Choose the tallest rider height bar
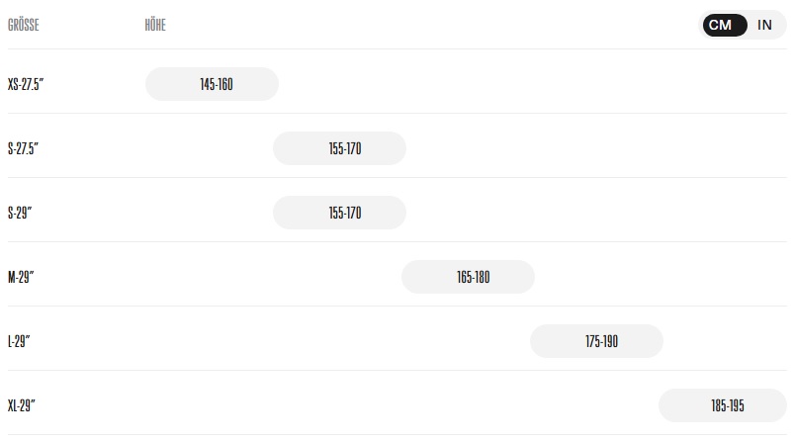The height and width of the screenshot is (441, 793). [x=723, y=405]
